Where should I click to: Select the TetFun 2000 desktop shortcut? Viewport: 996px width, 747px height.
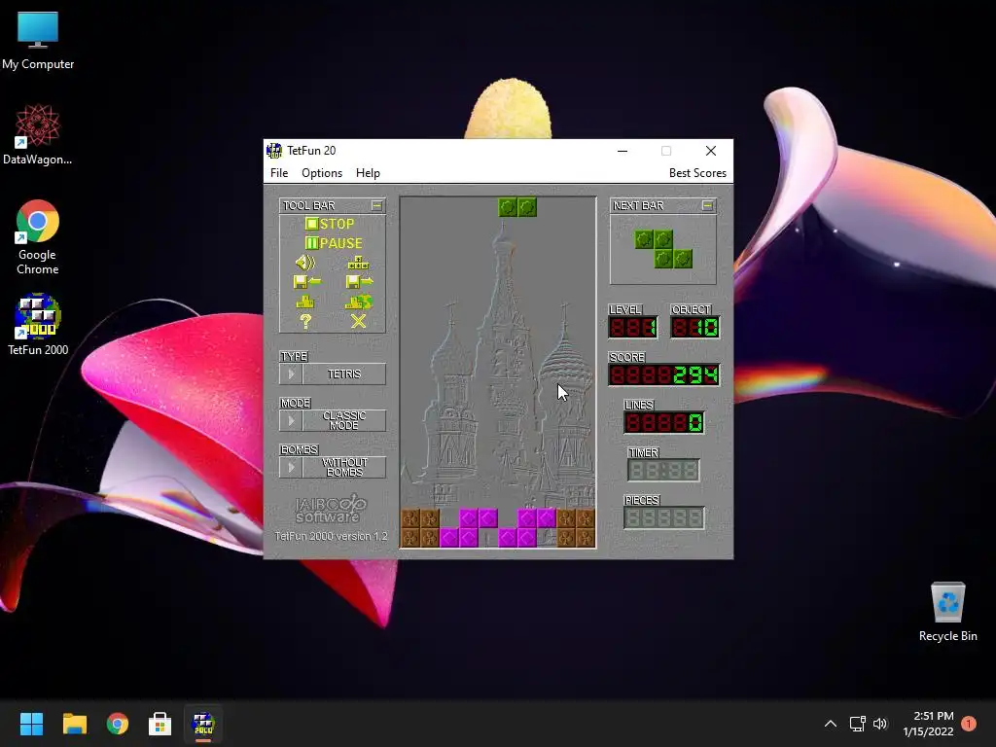click(x=38, y=324)
